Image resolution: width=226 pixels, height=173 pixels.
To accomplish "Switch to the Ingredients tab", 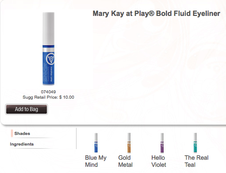I will tap(22, 144).
